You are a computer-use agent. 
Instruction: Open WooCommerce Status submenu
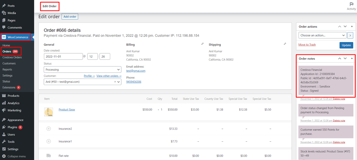(x=6, y=81)
